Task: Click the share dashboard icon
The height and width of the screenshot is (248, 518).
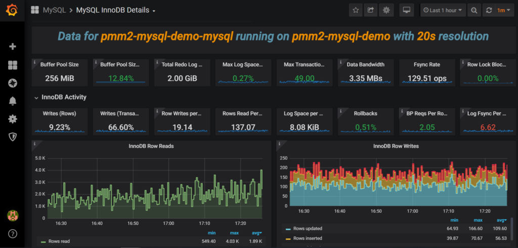Action: [x=371, y=10]
